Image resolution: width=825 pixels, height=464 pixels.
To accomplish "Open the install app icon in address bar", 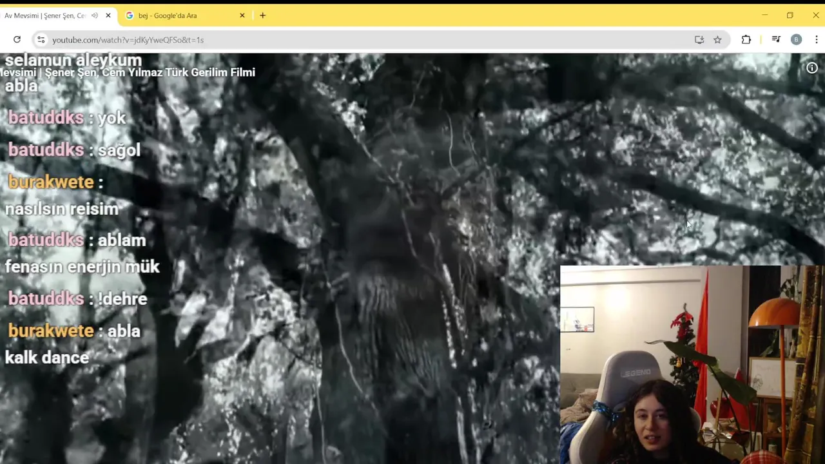I will coord(699,40).
